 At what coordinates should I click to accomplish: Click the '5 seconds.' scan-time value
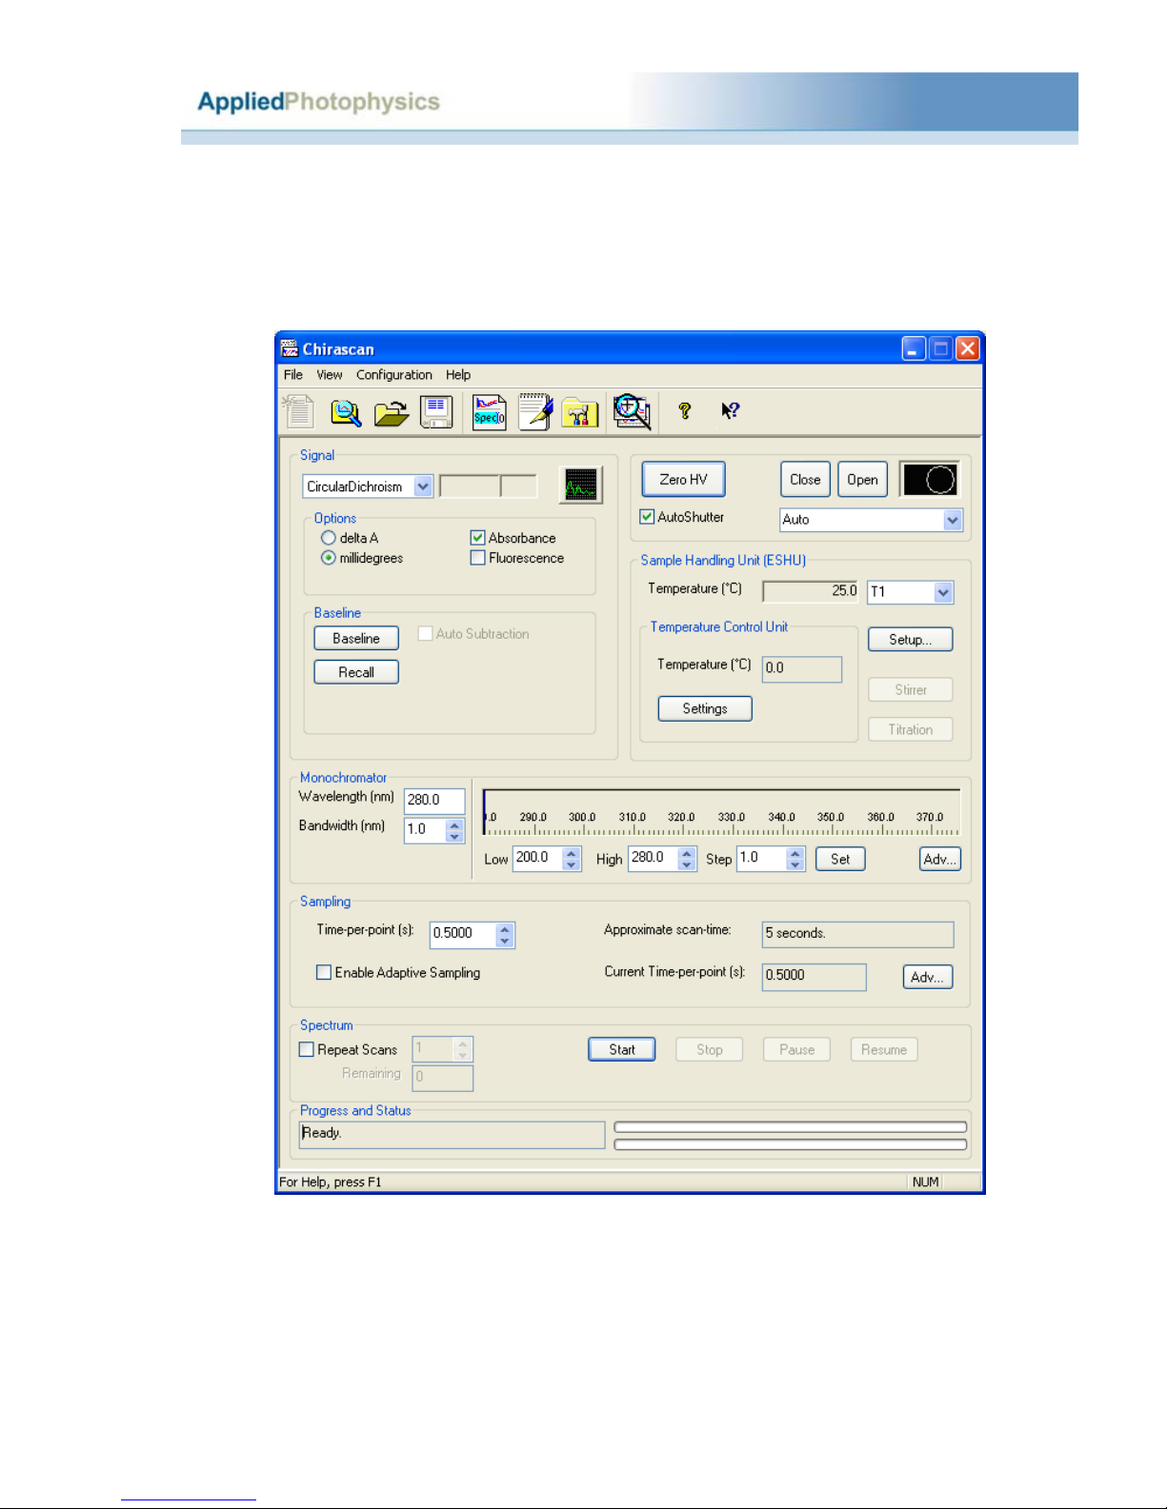(x=795, y=933)
